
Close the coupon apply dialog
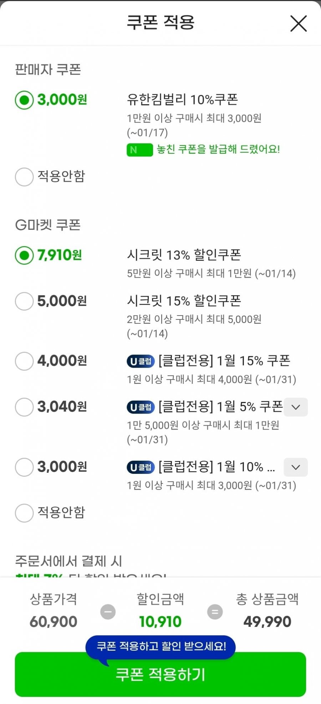(x=298, y=24)
